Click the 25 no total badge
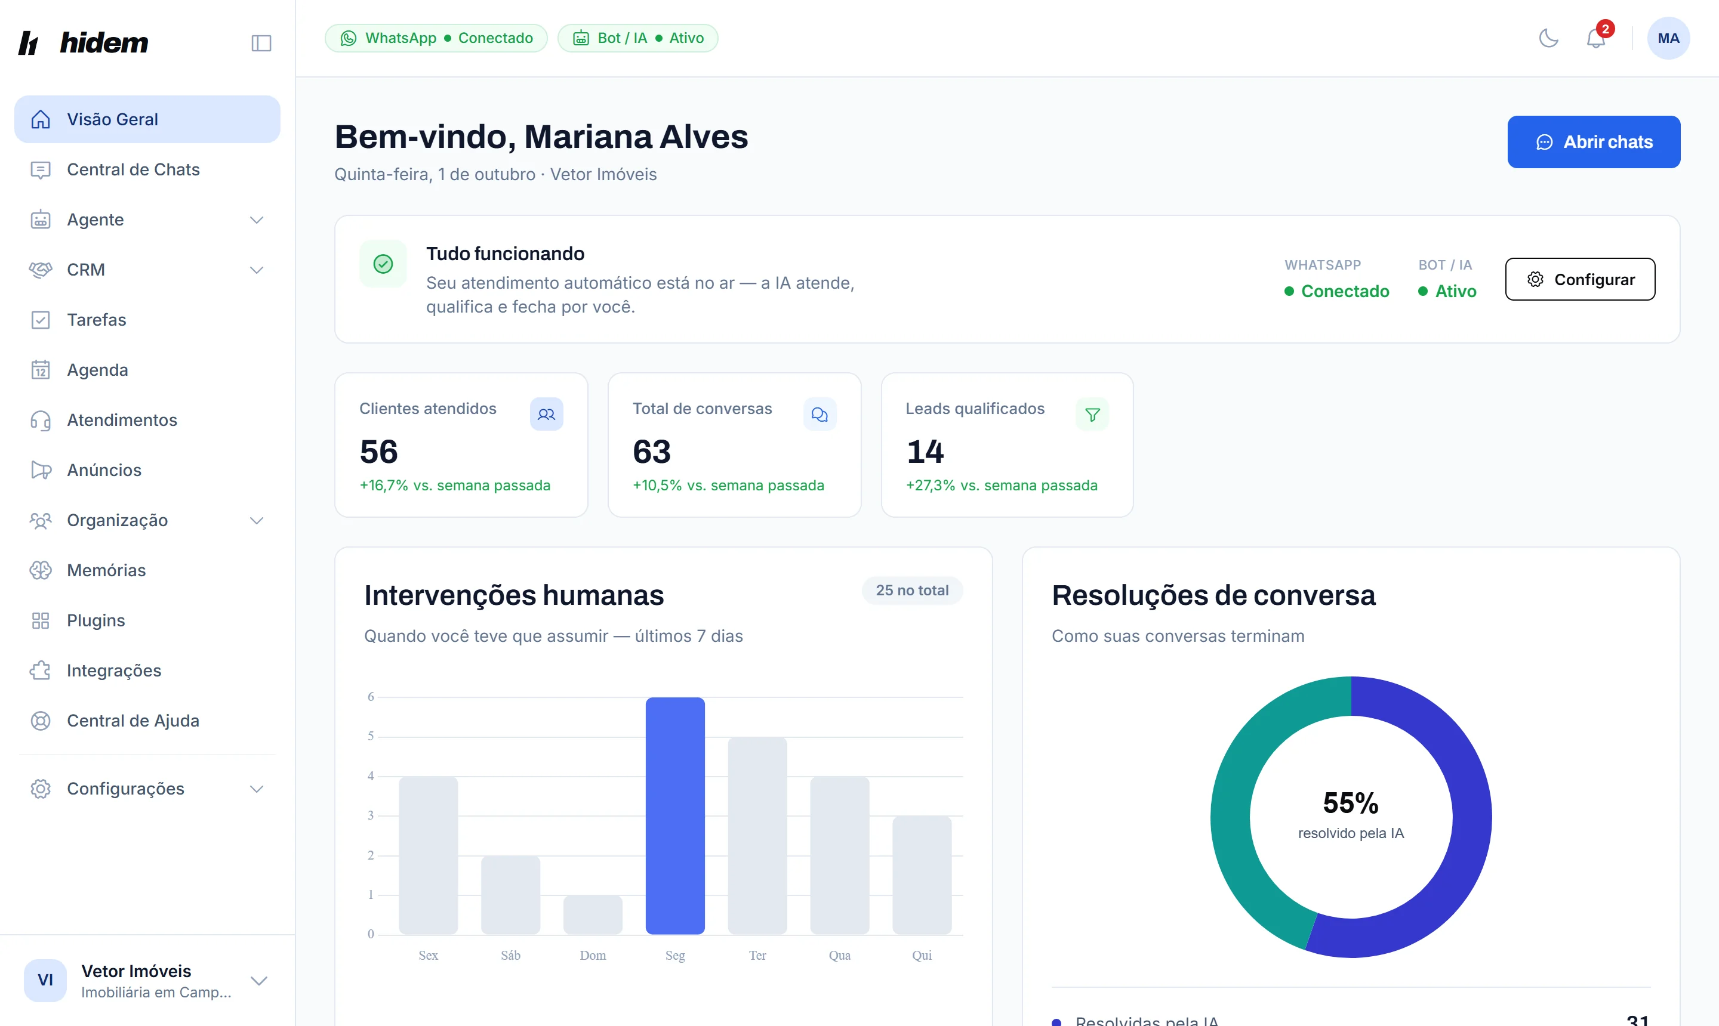Viewport: 1719px width, 1026px height. pyautogui.click(x=913, y=591)
